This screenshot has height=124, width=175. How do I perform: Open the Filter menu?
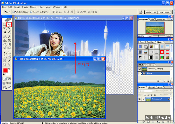41,7
